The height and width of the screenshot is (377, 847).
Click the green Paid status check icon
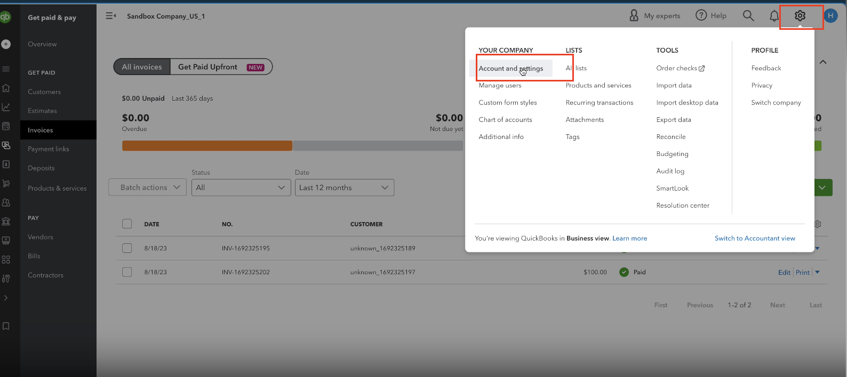tap(624, 272)
